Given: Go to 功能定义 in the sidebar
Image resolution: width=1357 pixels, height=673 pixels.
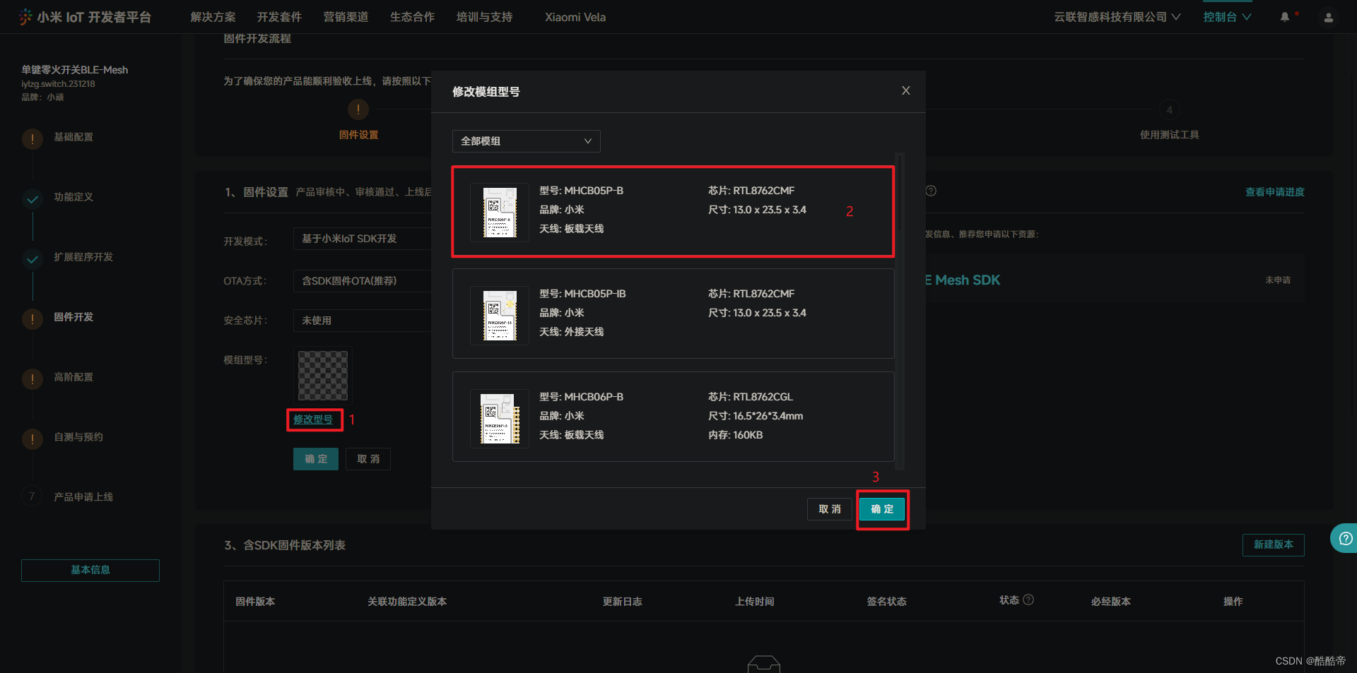Looking at the screenshot, I should point(74,197).
